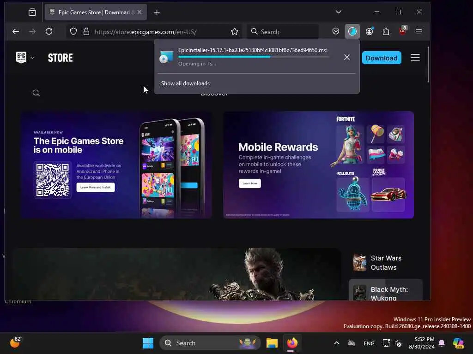The image size is (473, 354).
Task: Open Firefox application hamburger menu
Action: (419, 31)
